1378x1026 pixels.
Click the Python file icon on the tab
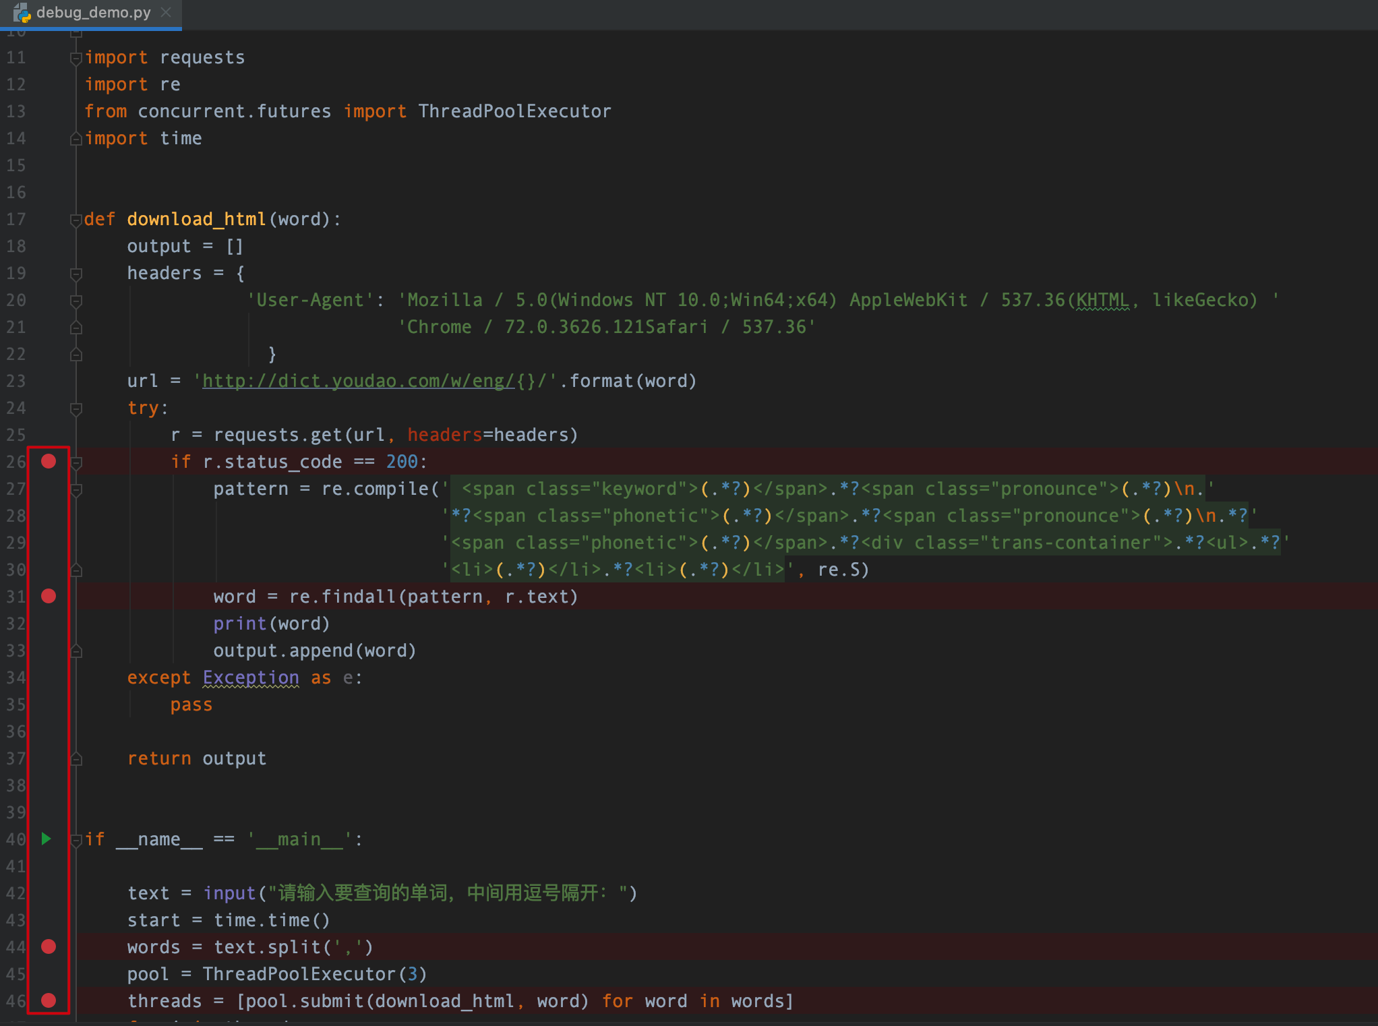(22, 13)
